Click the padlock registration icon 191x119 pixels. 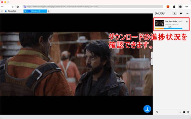(174, 7)
